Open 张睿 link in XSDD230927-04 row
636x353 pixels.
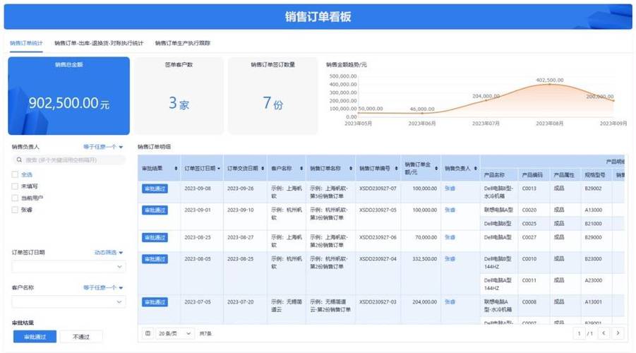pyautogui.click(x=450, y=259)
